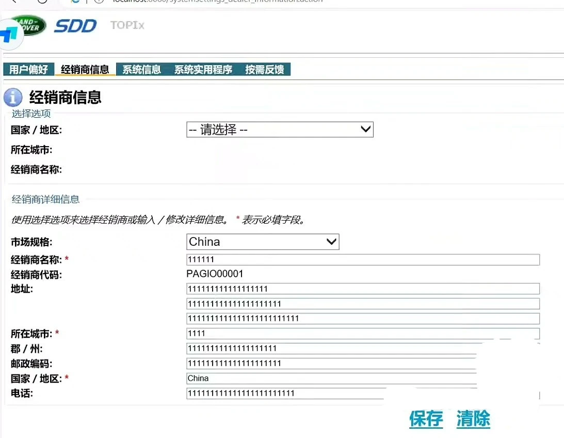Screen dimensions: 564x438
Task: Expand the country selection arrow chevron
Action: pos(365,129)
